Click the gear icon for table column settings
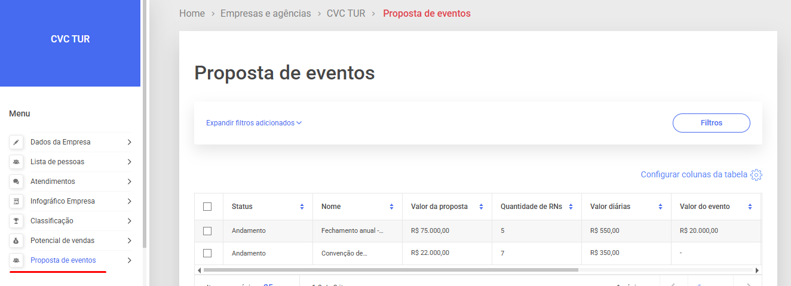 point(756,175)
